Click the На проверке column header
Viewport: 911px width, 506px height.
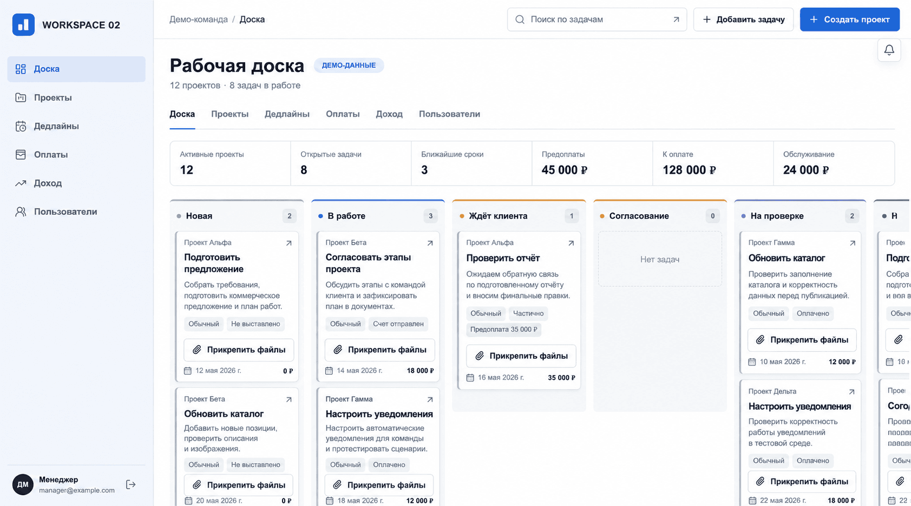point(801,216)
